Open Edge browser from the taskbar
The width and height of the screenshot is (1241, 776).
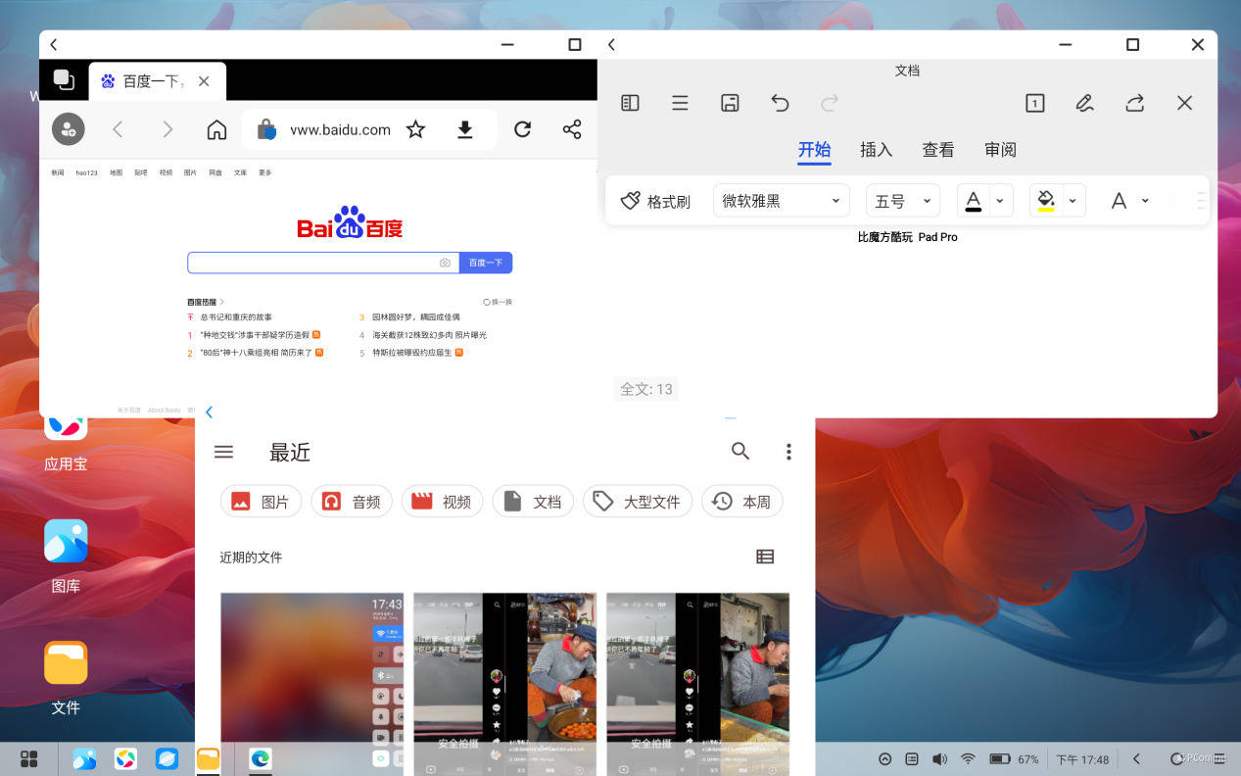tap(260, 758)
